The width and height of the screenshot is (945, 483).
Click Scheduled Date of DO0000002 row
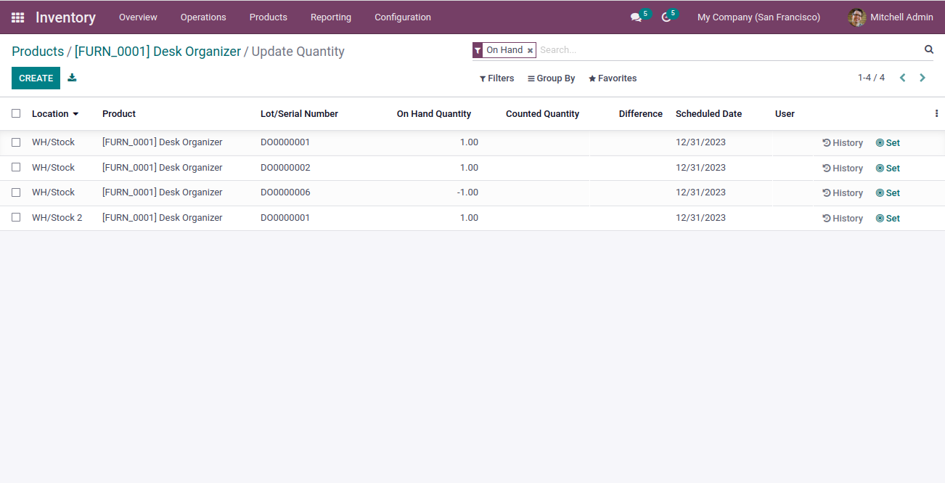click(x=700, y=167)
